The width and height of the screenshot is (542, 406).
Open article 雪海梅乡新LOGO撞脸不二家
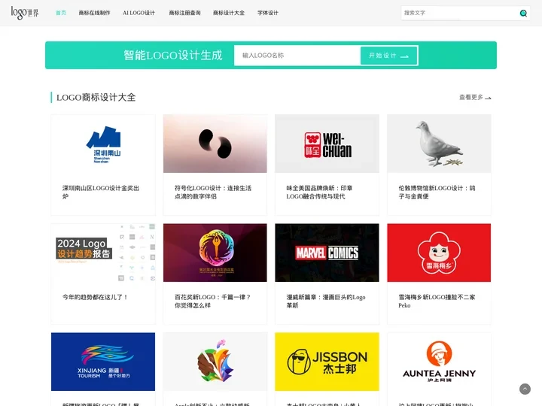coord(437,301)
